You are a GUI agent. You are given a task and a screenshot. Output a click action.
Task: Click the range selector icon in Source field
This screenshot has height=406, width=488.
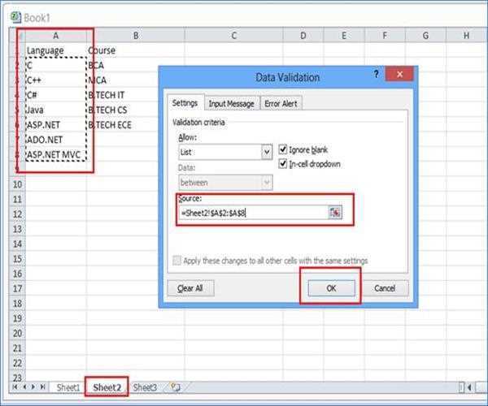(335, 213)
